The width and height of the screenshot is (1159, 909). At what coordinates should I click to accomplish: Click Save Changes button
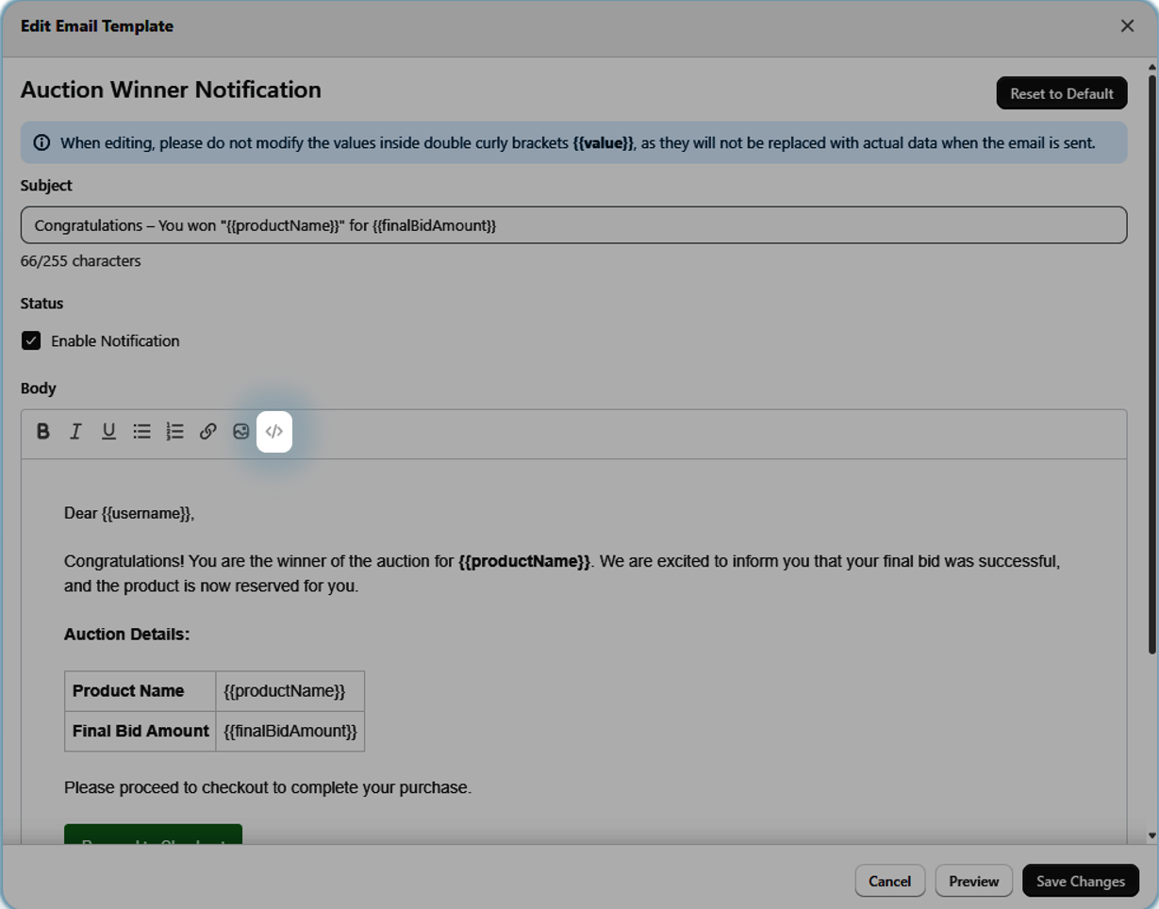pyautogui.click(x=1080, y=881)
